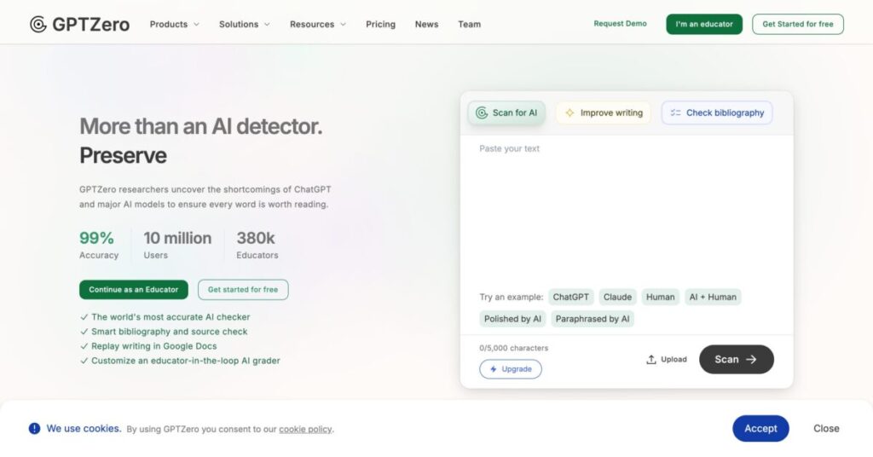Click the blue cookie notice alert icon

click(x=34, y=429)
